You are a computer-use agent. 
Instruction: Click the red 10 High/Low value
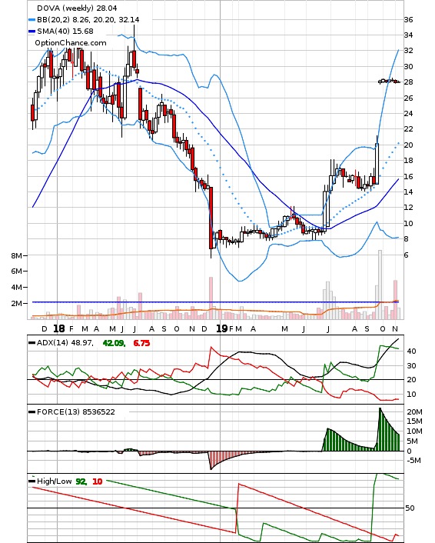point(98,481)
